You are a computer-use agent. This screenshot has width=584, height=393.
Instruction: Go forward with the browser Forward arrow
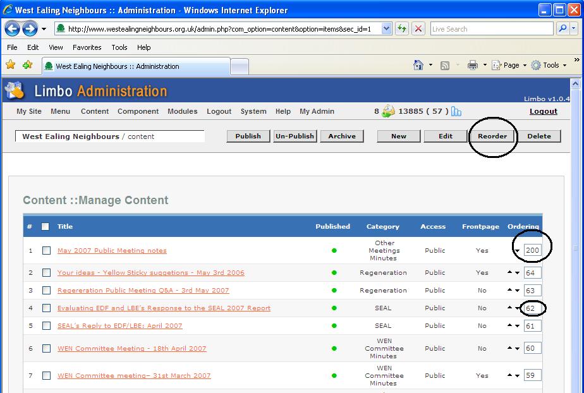tap(30, 28)
